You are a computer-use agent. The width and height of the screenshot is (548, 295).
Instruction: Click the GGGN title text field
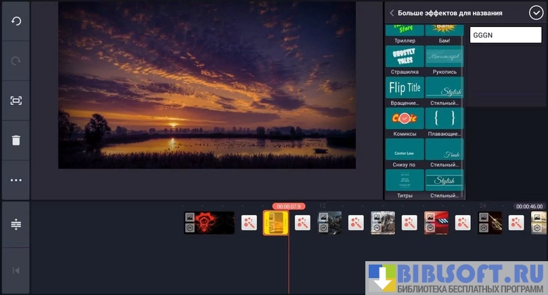(501, 35)
